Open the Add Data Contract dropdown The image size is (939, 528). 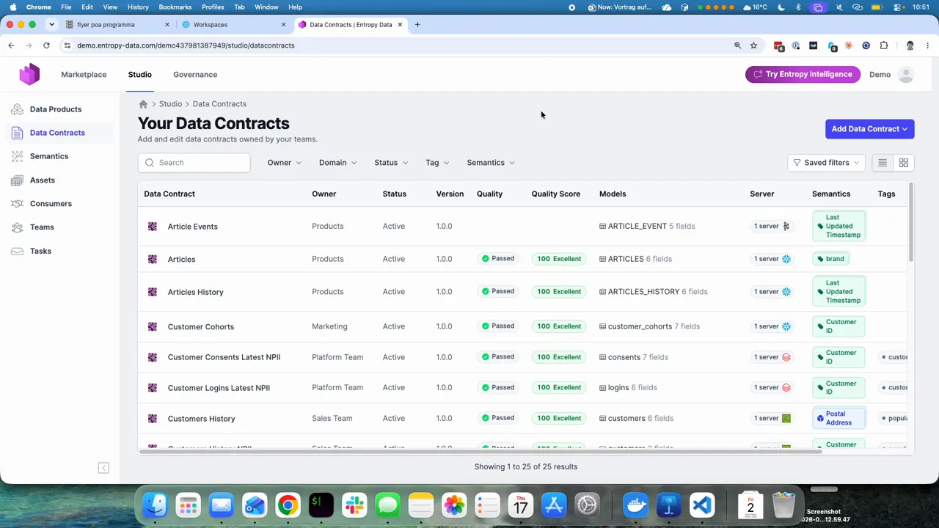869,129
